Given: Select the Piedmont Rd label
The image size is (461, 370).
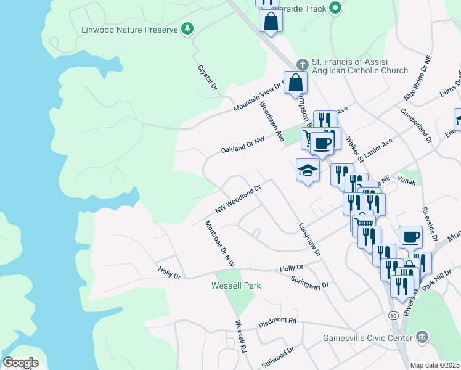Looking at the screenshot, I should pos(277,323).
